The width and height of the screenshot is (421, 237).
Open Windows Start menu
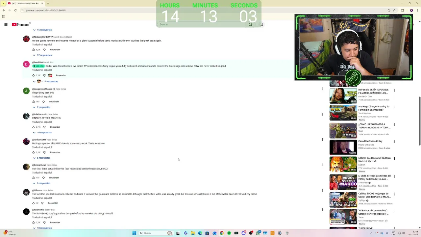click(x=134, y=233)
